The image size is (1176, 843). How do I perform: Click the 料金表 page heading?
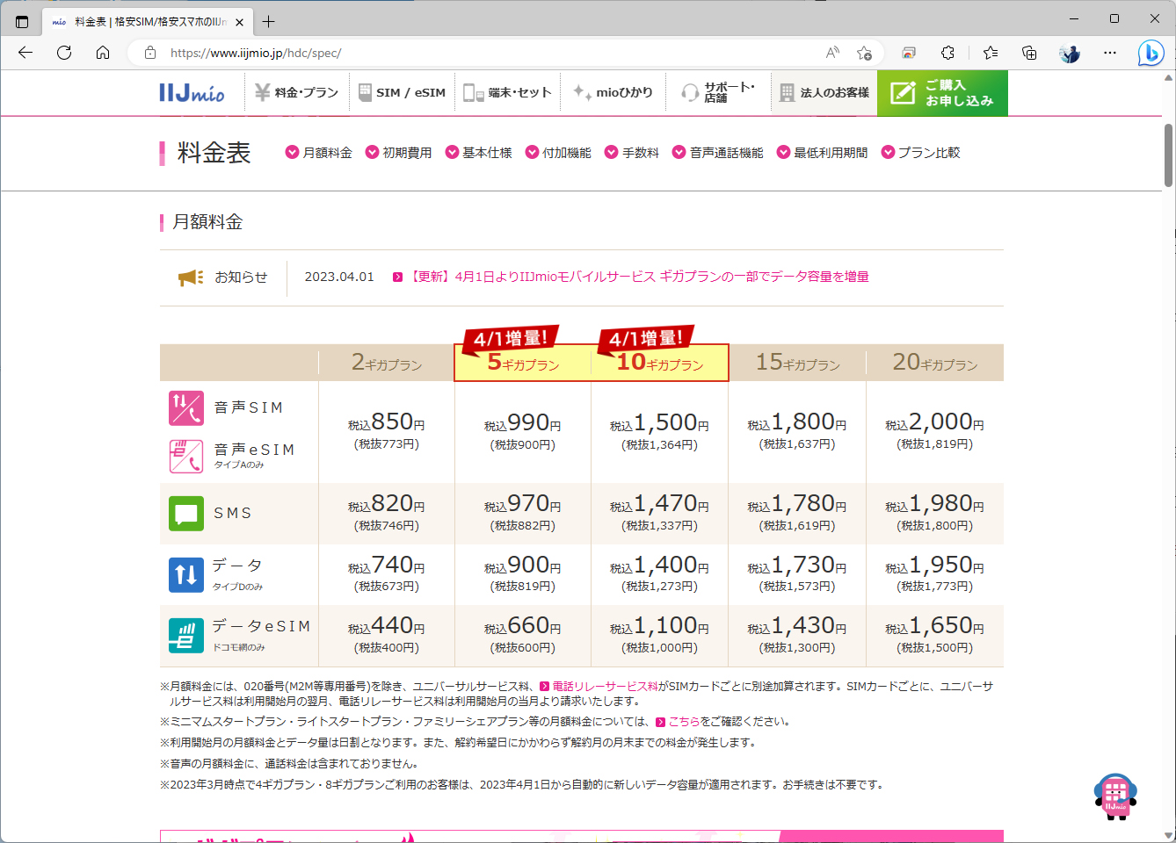(x=214, y=153)
